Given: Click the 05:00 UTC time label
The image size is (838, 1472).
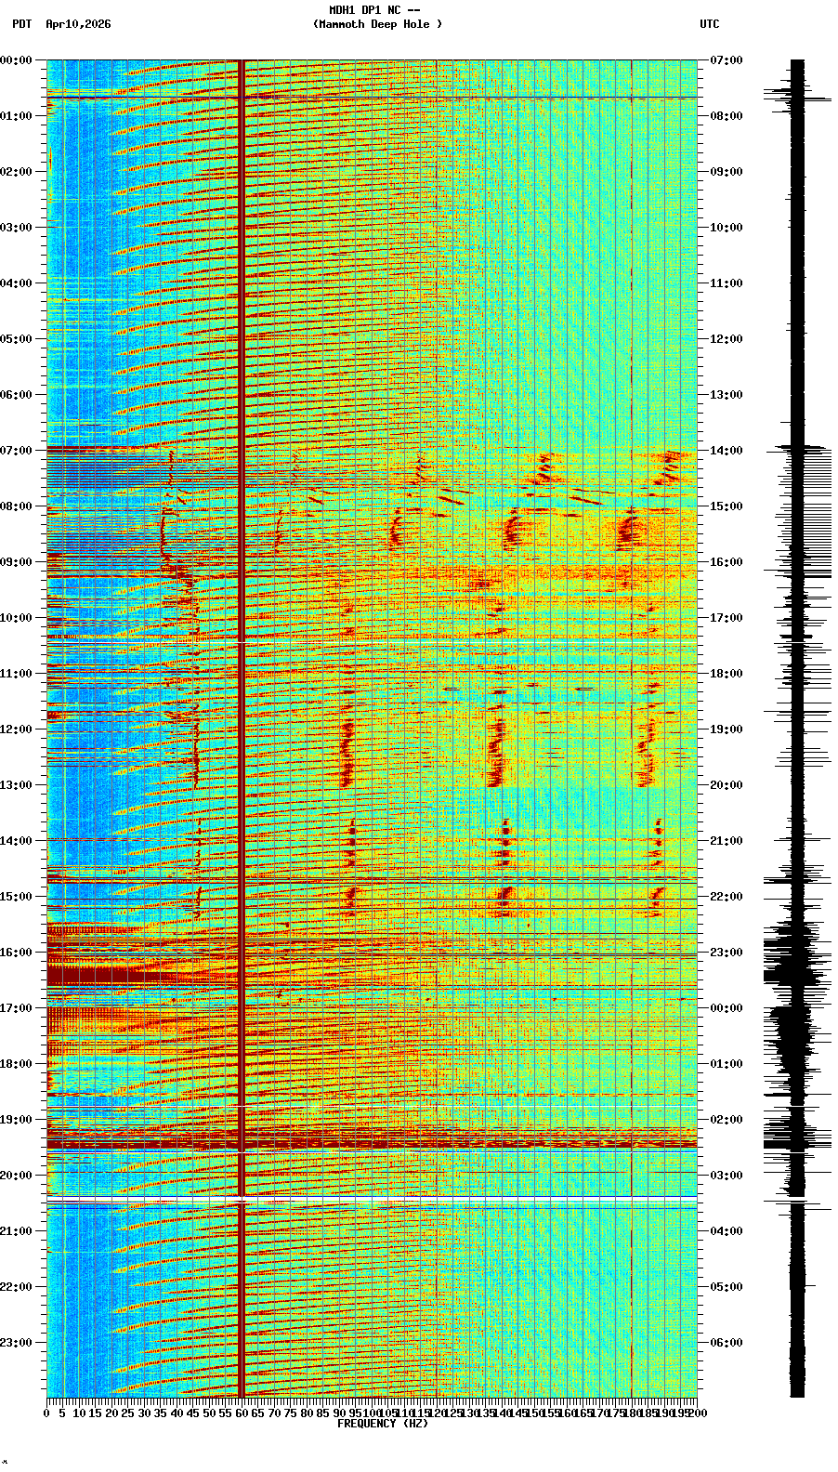Looking at the screenshot, I should (x=727, y=1287).
